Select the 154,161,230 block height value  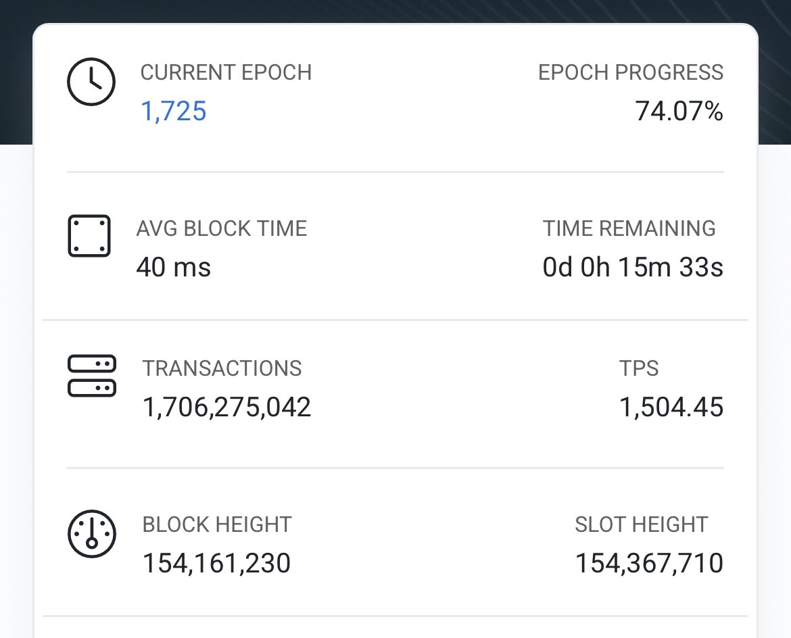[x=216, y=564]
